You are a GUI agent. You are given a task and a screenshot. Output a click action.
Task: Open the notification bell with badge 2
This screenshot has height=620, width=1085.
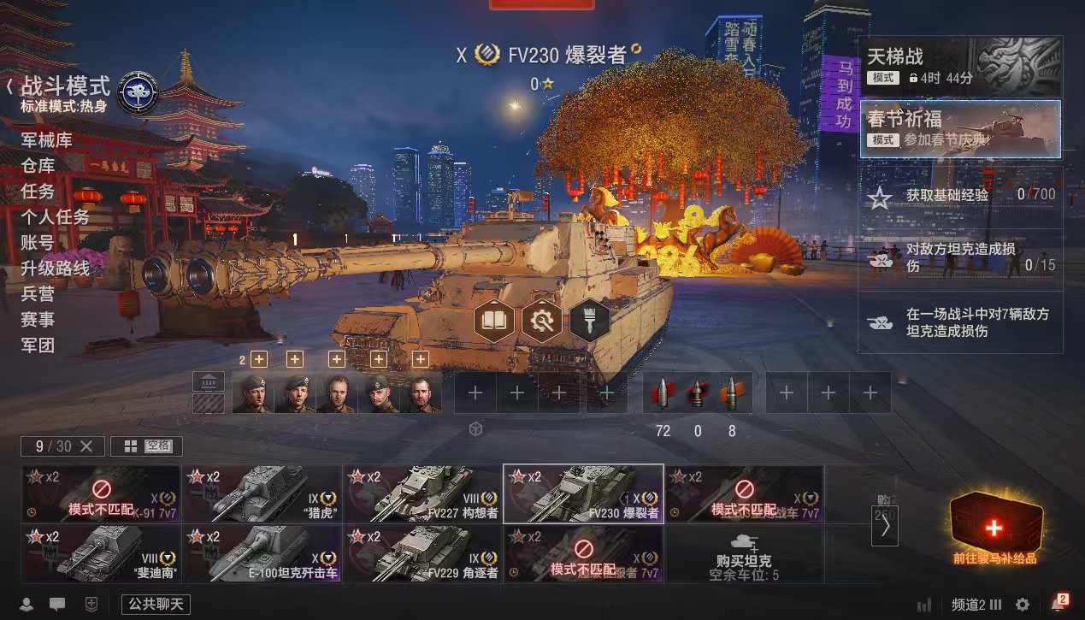tap(1058, 603)
